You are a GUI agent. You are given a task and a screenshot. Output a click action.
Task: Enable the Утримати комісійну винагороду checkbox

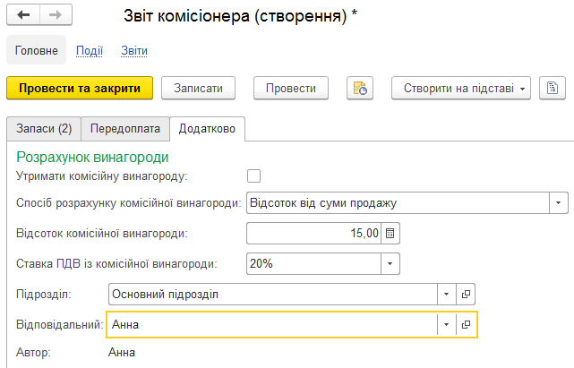253,175
